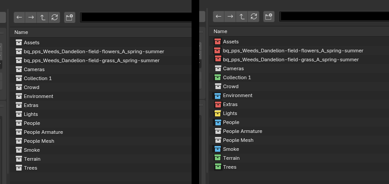Click blue Environment collection icon in right list

tap(218, 95)
